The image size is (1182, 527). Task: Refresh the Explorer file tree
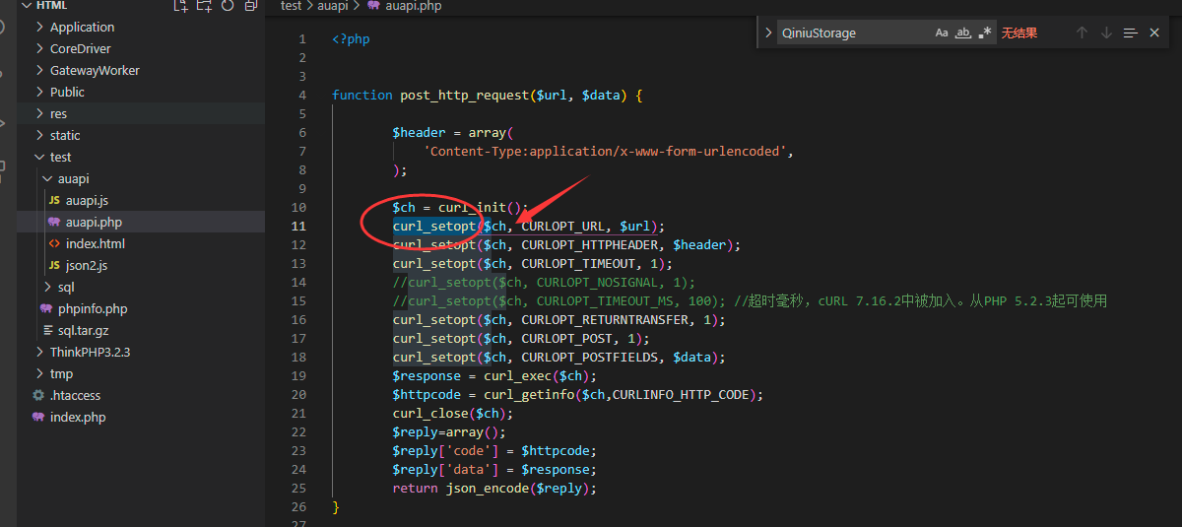coord(228,6)
